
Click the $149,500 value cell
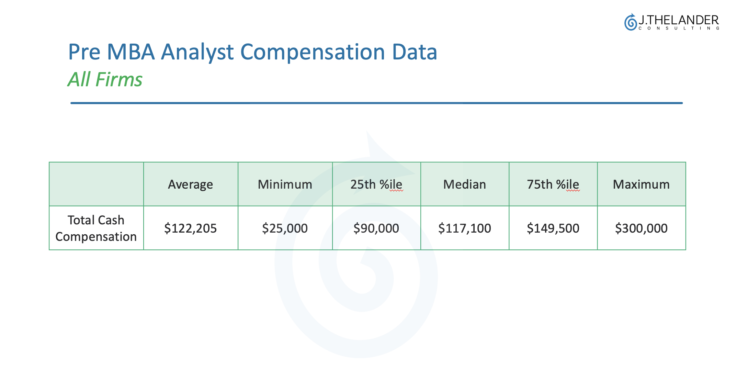pyautogui.click(x=553, y=228)
